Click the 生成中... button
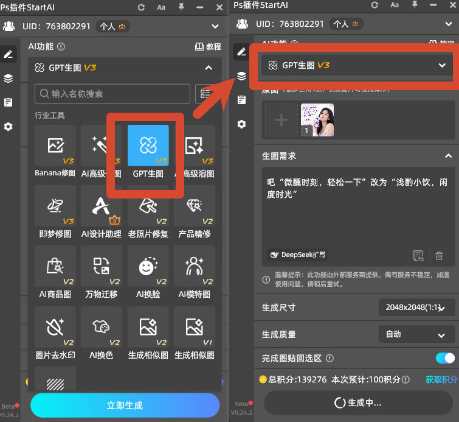 (358, 403)
